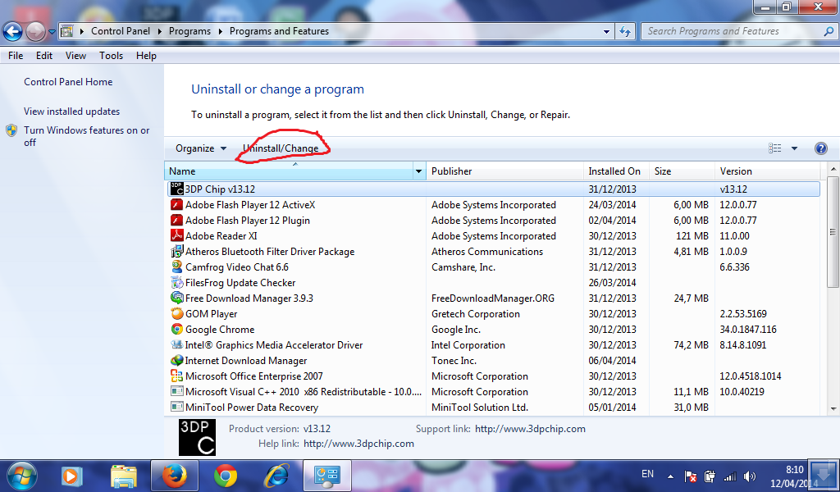Click the EN language indicator in tray
This screenshot has width=840, height=492.
pos(647,474)
